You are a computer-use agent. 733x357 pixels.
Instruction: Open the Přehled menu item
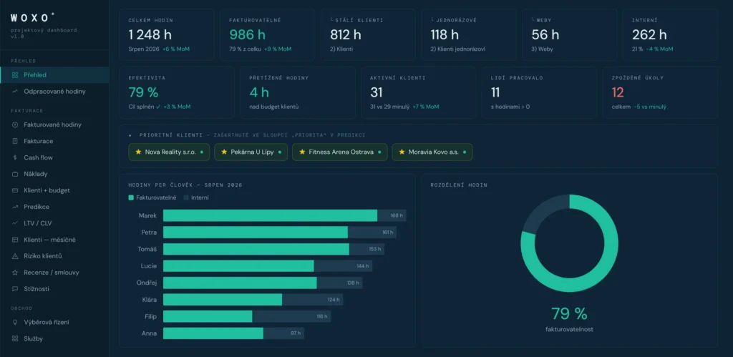54,75
